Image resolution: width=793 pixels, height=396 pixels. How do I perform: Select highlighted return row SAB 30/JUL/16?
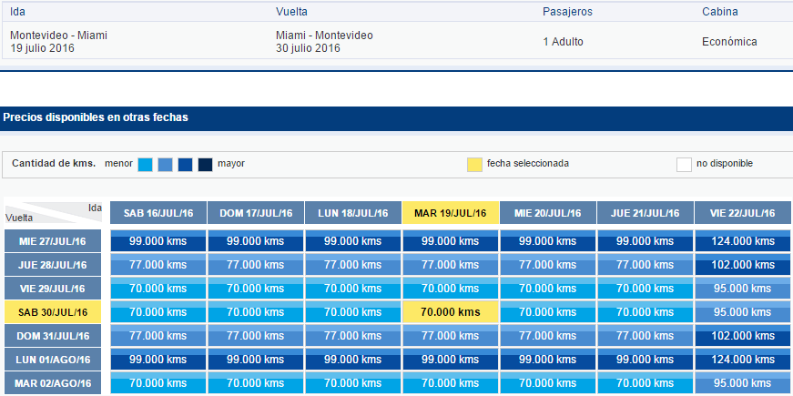[x=53, y=312]
